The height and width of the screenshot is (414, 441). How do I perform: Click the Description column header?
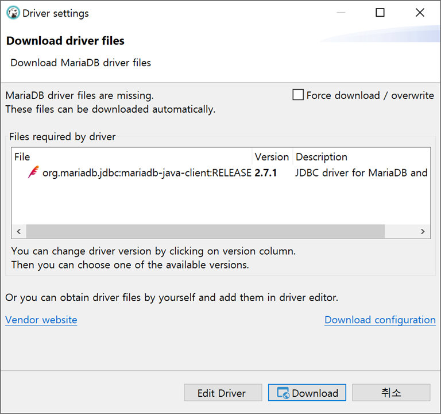pyautogui.click(x=361, y=157)
